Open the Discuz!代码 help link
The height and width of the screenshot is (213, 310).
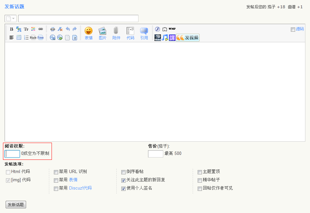[x=80, y=188]
